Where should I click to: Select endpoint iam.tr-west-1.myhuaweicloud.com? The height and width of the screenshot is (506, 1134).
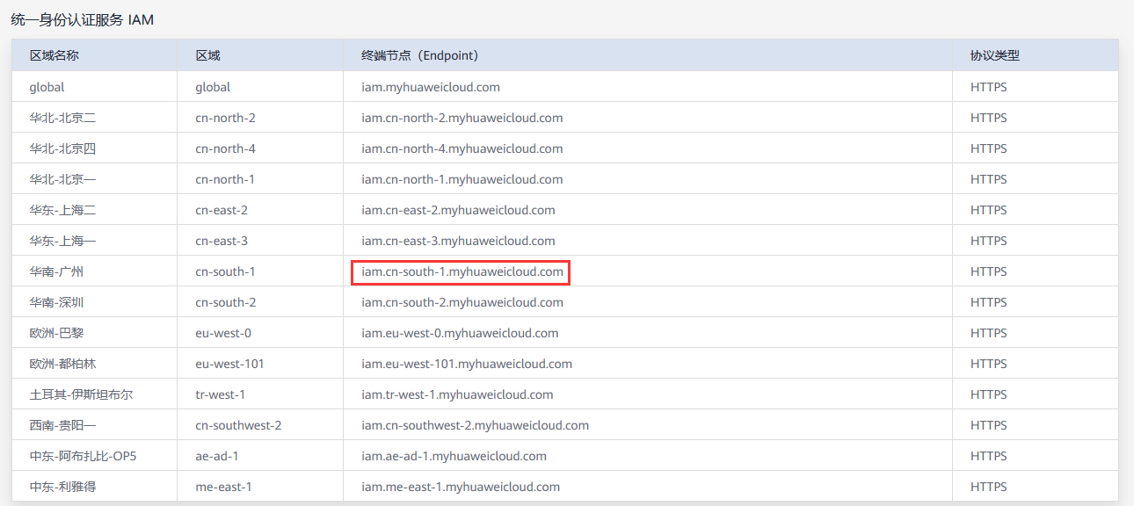click(x=457, y=394)
